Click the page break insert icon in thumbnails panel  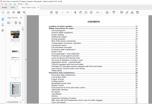click(20, 23)
